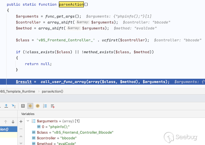Select the $controller variable row

pos(57,138)
